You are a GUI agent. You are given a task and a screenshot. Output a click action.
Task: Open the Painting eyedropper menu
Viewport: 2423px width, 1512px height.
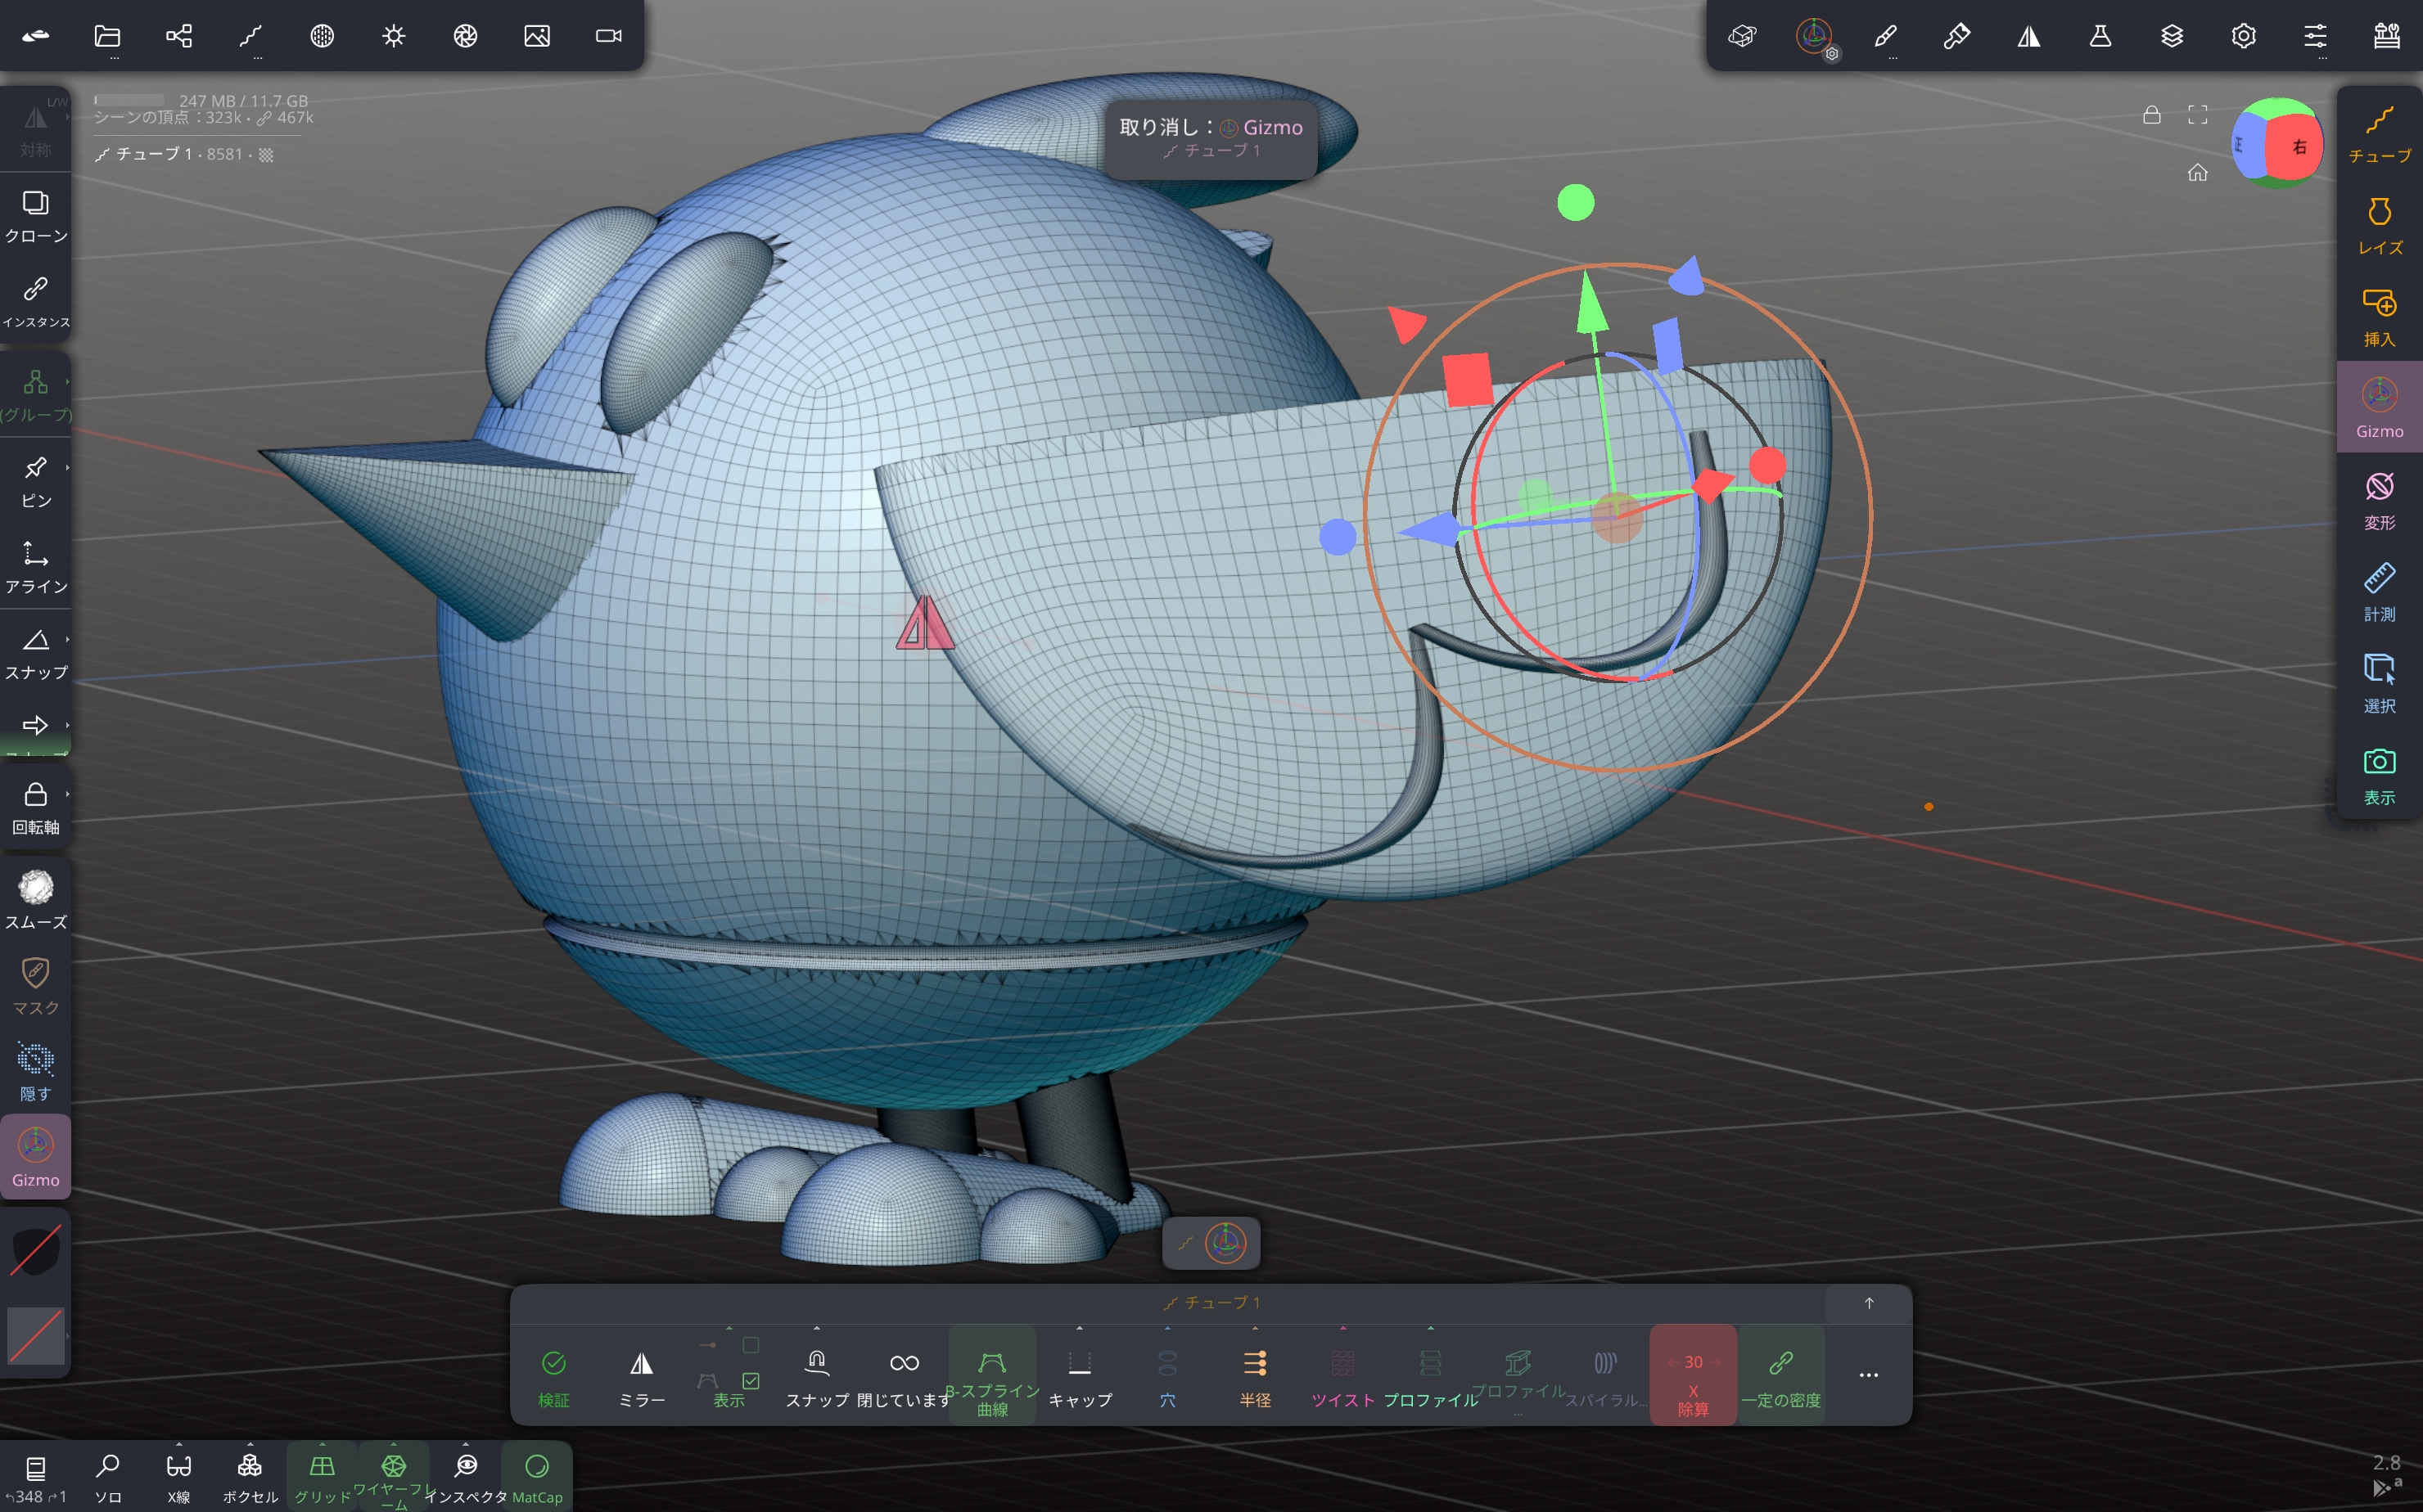[1956, 36]
